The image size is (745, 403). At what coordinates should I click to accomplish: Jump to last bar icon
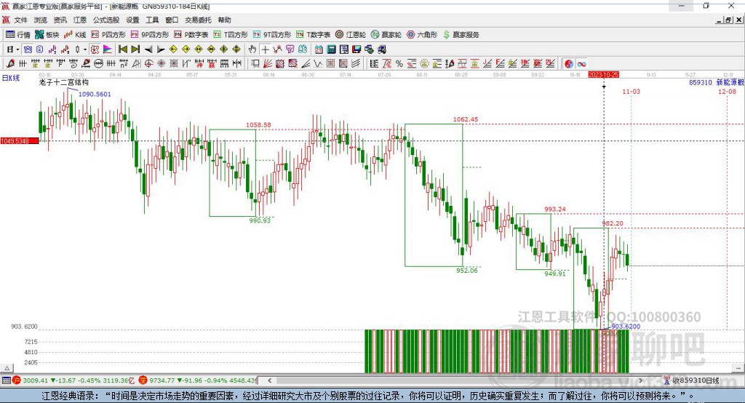coord(135,49)
